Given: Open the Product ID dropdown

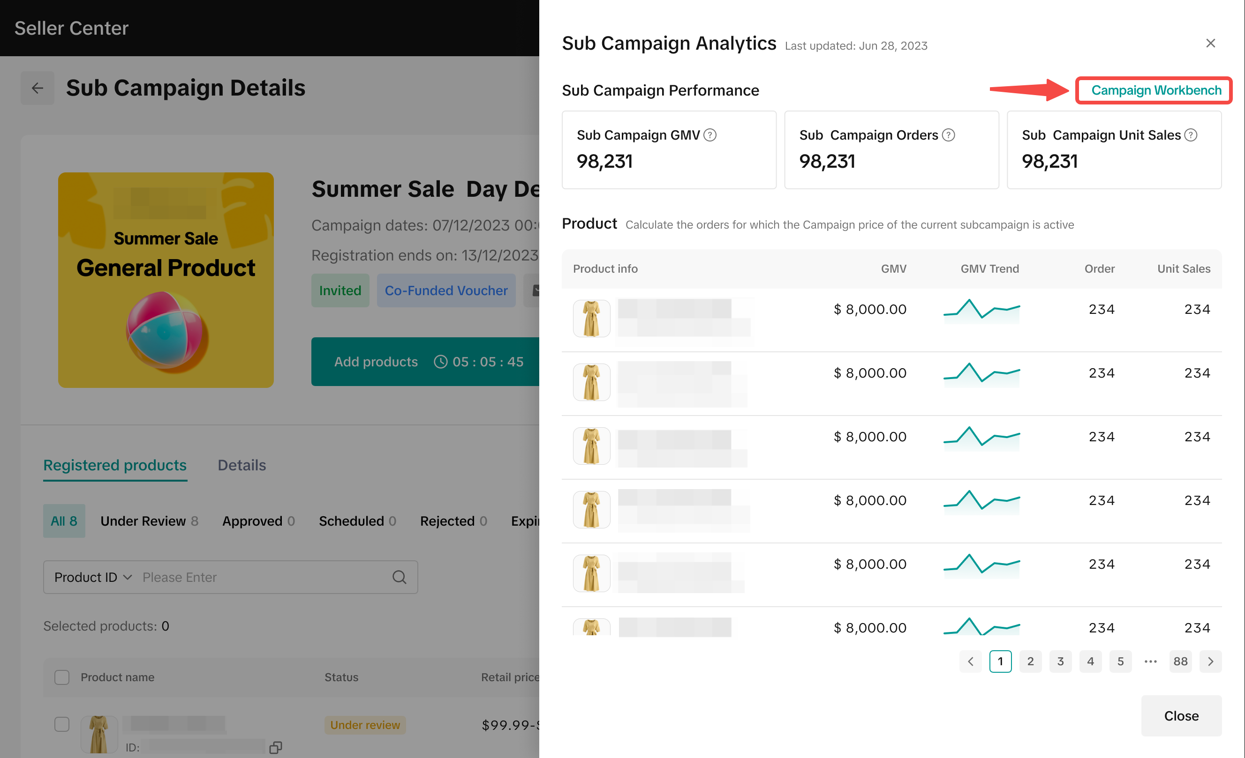Looking at the screenshot, I should 93,577.
